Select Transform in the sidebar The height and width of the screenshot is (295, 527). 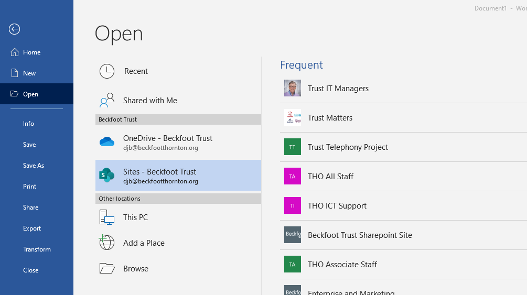[37, 249]
